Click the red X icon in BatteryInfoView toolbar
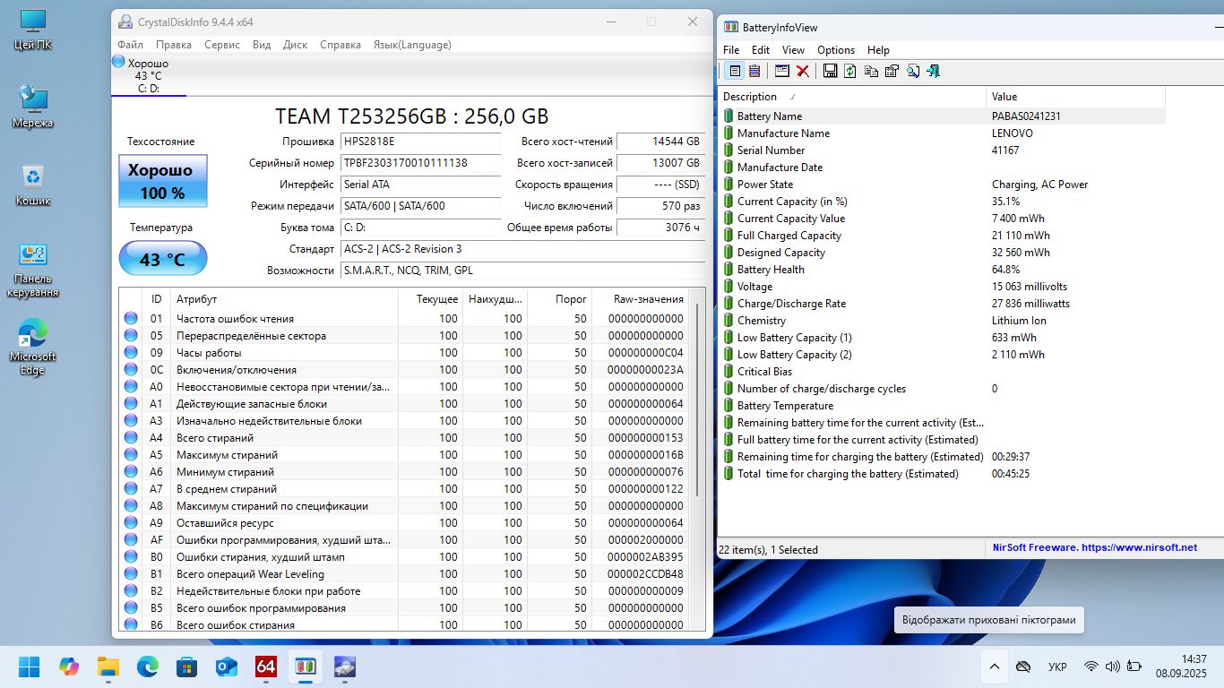Viewport: 1224px width, 688px height. tap(803, 71)
